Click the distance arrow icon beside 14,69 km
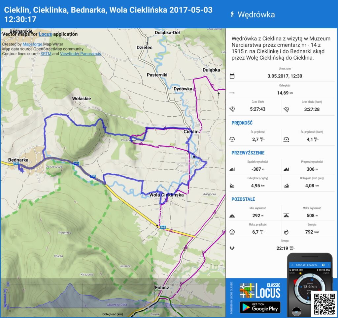This screenshot has height=318, width=338. [x=232, y=93]
